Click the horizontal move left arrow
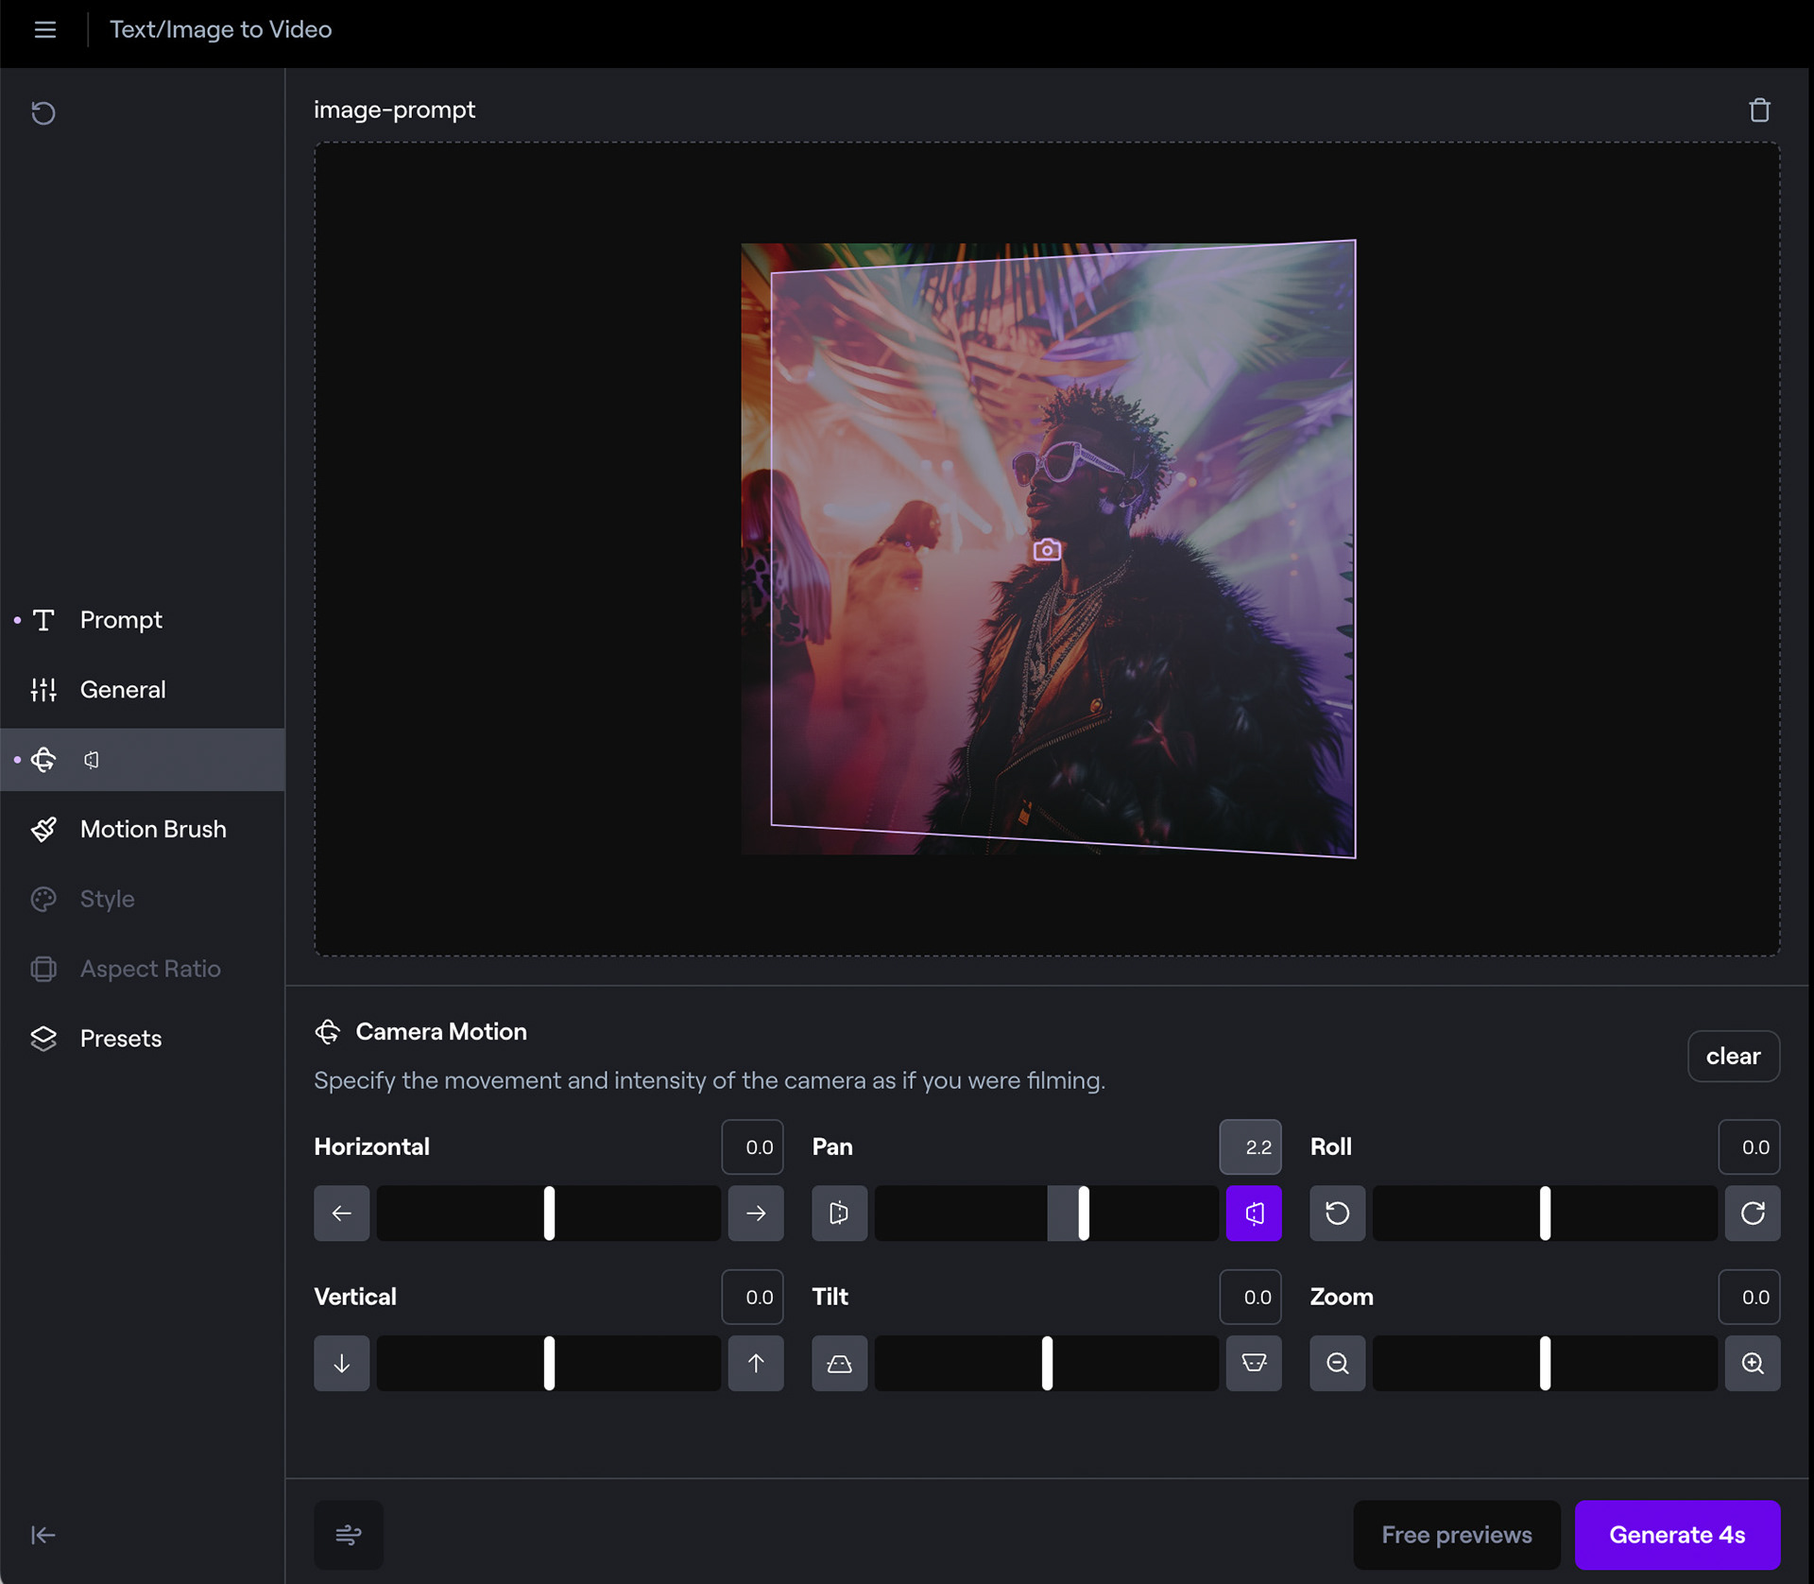Screen dimensions: 1814x1584 click(x=341, y=1213)
